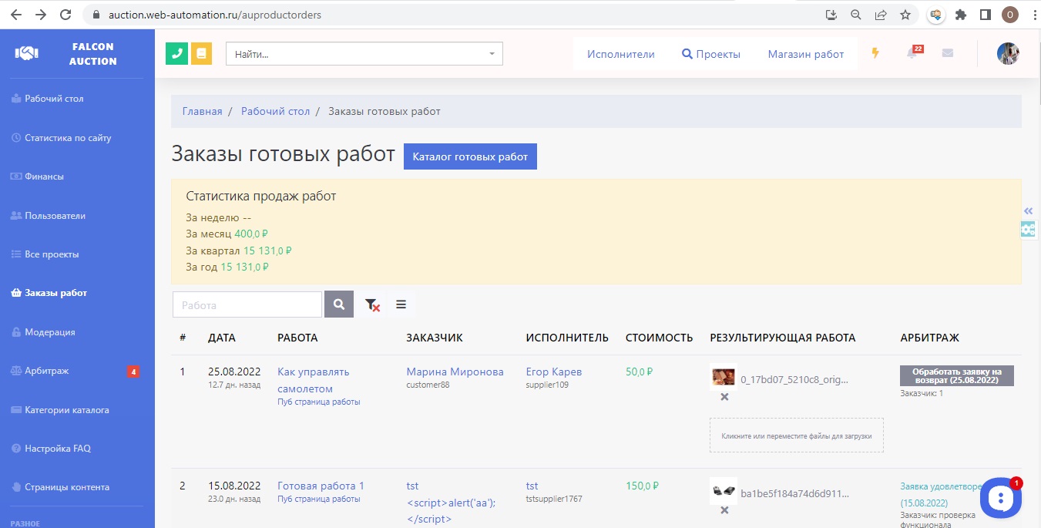Open Заявка удовлетворена arbitration link
Screen dimensions: 1041x528
pos(942,494)
